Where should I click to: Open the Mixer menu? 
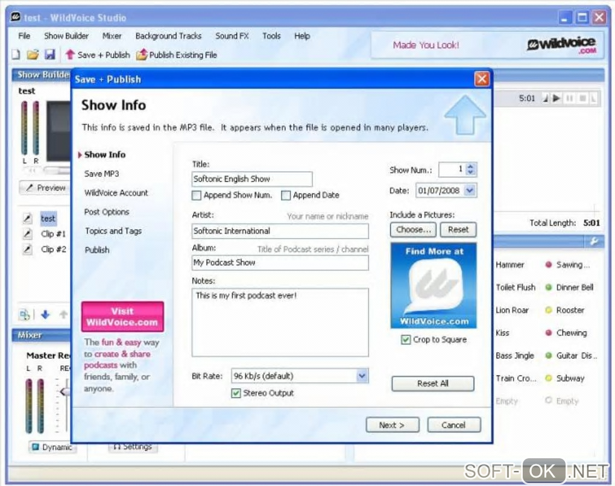point(112,36)
